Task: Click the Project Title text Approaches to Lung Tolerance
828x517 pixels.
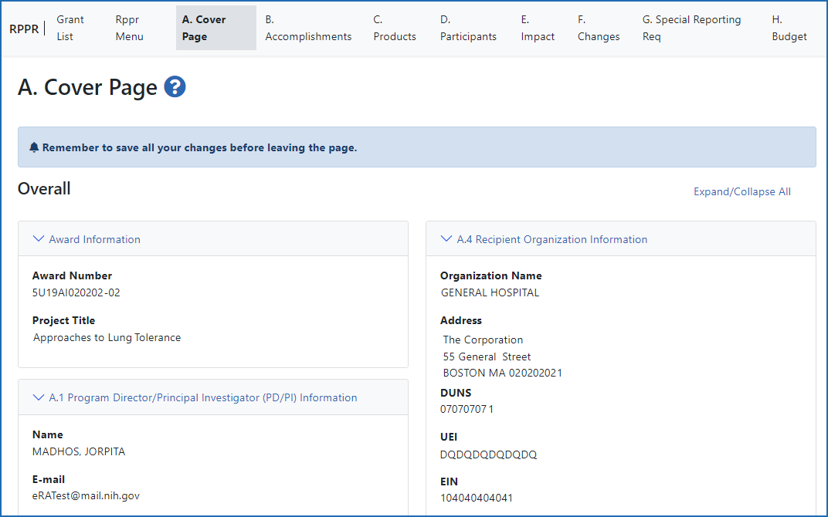Action: [107, 337]
